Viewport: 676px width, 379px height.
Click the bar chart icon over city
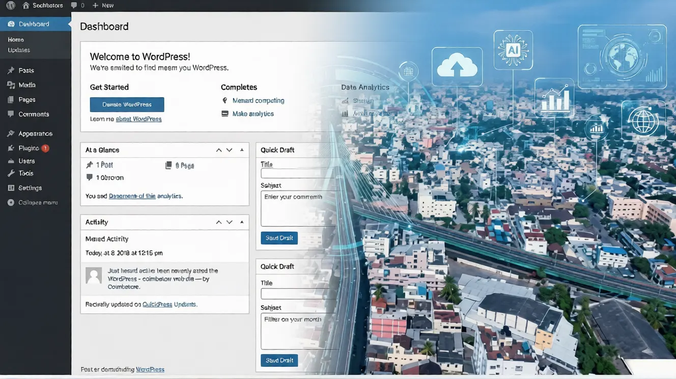click(x=554, y=98)
